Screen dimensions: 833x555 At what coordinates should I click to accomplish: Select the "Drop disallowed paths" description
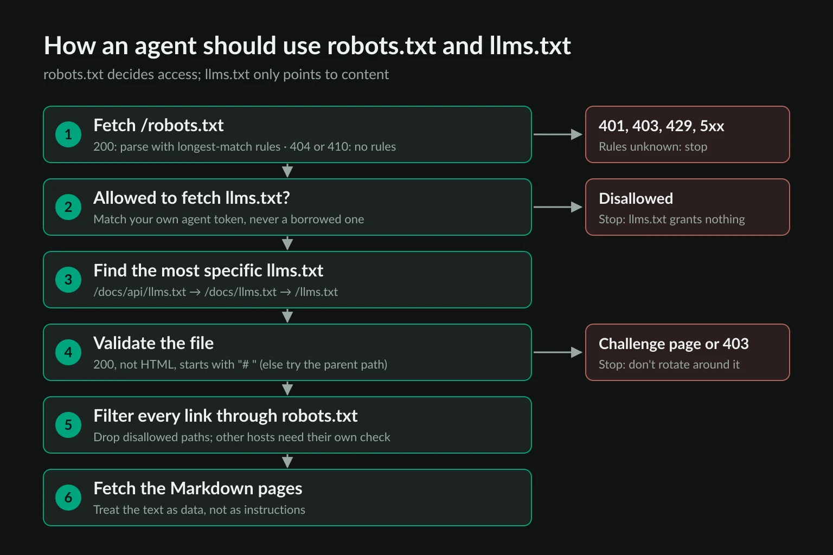(242, 437)
